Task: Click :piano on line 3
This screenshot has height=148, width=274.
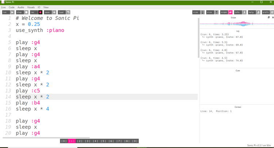Action: pyautogui.click(x=55, y=30)
